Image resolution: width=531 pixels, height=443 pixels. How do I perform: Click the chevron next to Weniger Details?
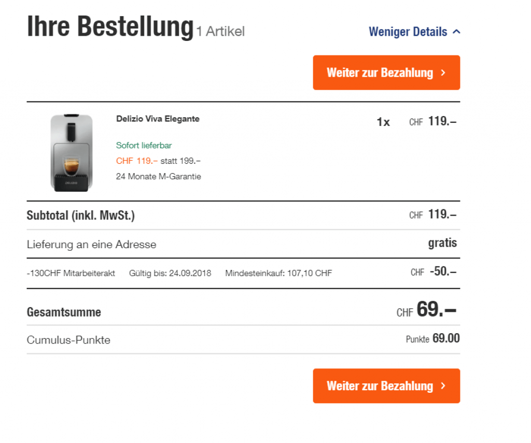[456, 32]
